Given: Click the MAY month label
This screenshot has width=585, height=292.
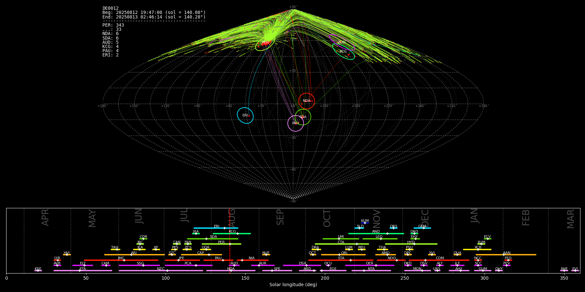Looking at the screenshot, I should click(x=92, y=218).
